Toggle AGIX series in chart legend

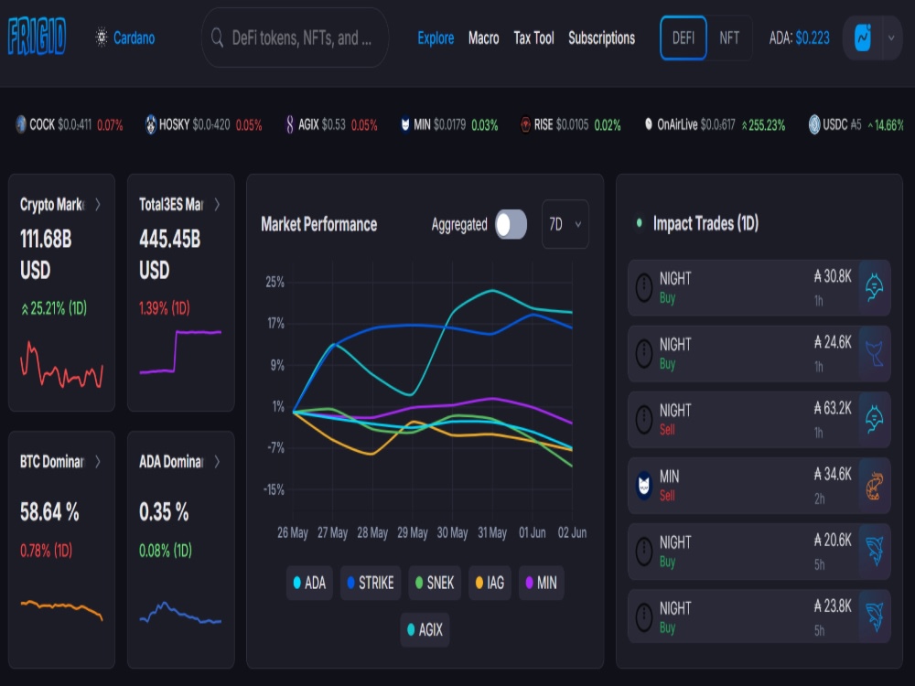coord(425,630)
